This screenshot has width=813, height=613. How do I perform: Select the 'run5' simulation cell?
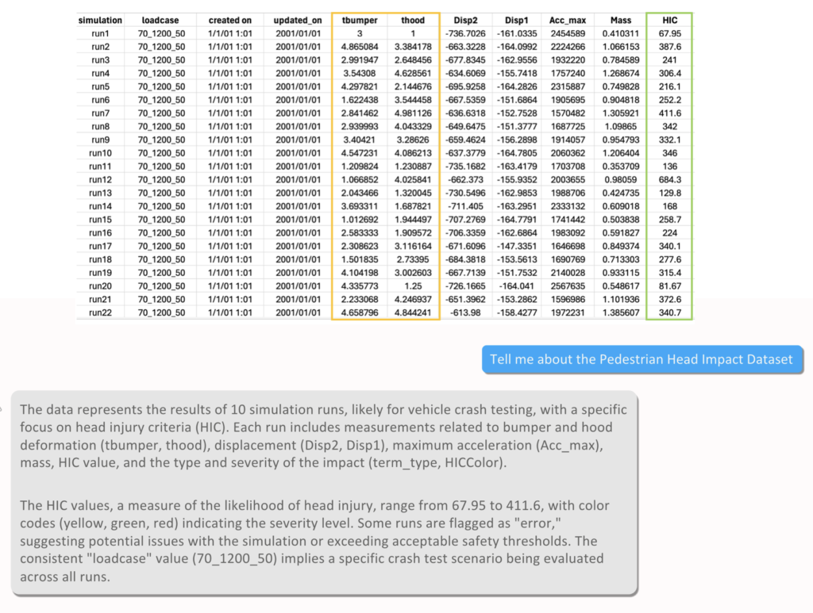(100, 86)
